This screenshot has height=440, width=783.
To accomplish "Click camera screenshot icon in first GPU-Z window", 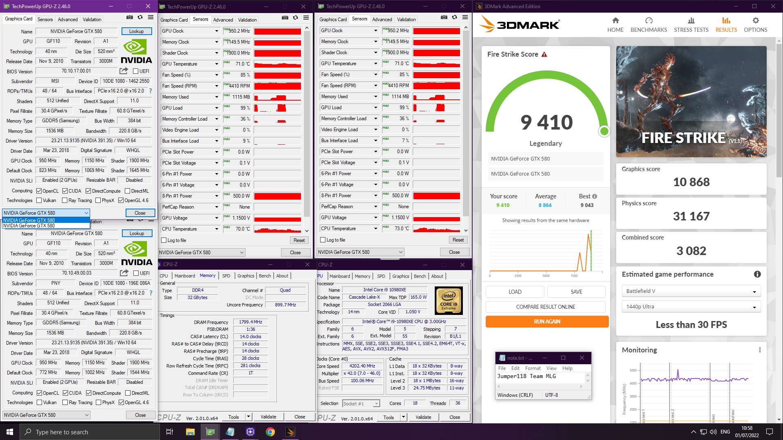I will [x=129, y=18].
